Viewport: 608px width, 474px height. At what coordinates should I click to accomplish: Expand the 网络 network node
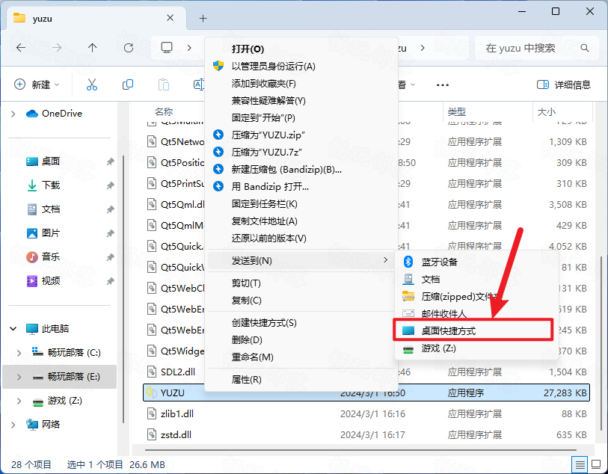point(13,425)
